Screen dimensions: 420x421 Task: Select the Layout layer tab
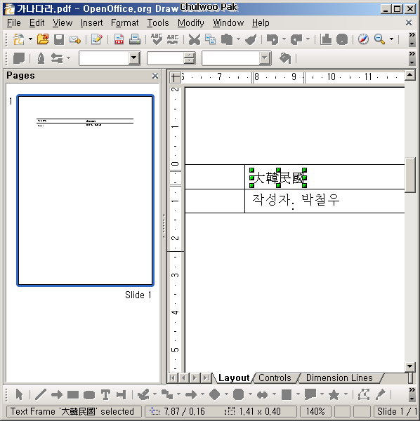[234, 377]
